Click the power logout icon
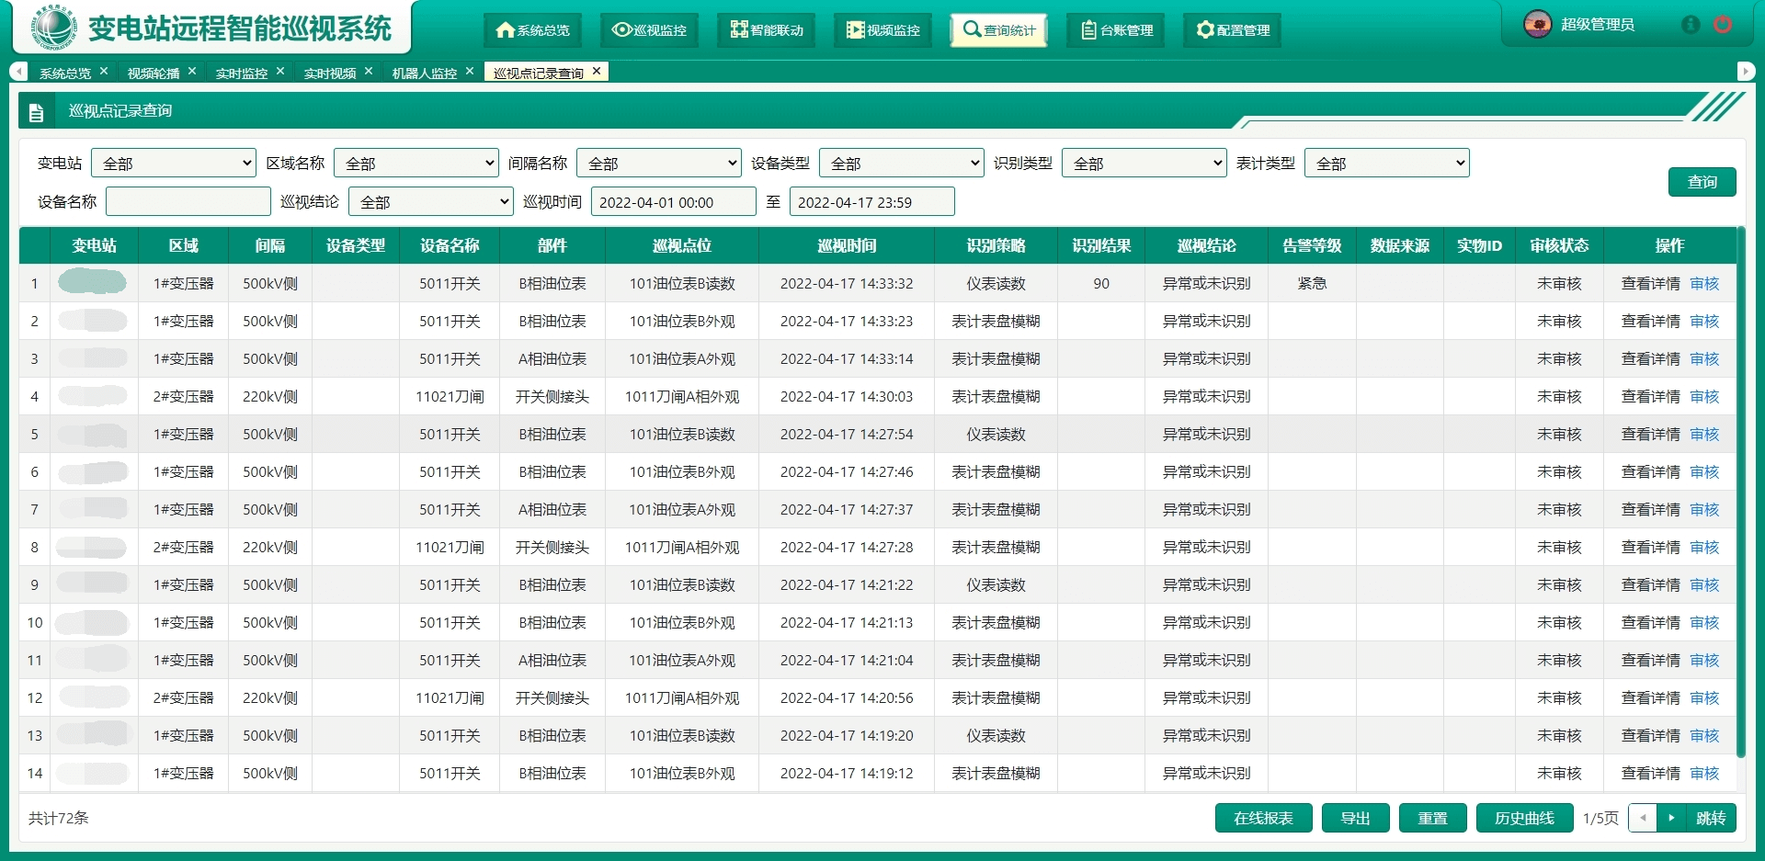This screenshot has width=1765, height=861. tap(1723, 25)
